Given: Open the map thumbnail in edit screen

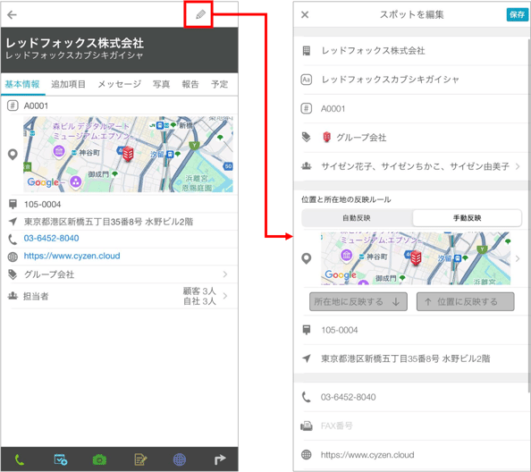Looking at the screenshot, I should (x=416, y=258).
